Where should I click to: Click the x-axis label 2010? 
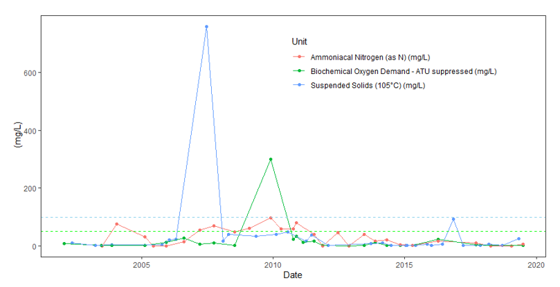273,265
